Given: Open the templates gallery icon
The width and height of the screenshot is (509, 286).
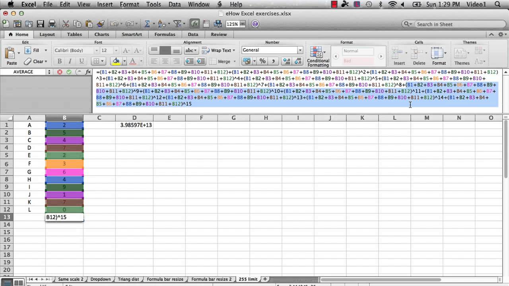Looking at the screenshot, I should [x=18, y=24].
